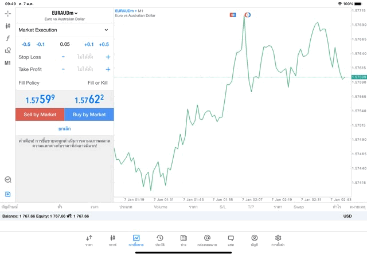Click the Buy by Market button
367x256 pixels.
pos(89,115)
